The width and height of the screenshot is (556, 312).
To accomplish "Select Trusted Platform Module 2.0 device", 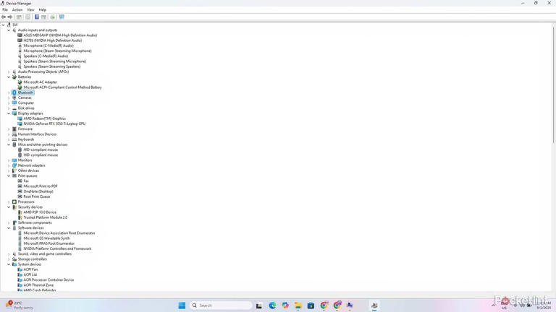I will click(x=46, y=217).
